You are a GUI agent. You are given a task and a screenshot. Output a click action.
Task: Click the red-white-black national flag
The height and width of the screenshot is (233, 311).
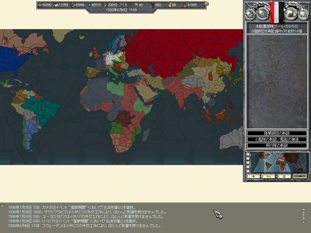click(x=277, y=12)
